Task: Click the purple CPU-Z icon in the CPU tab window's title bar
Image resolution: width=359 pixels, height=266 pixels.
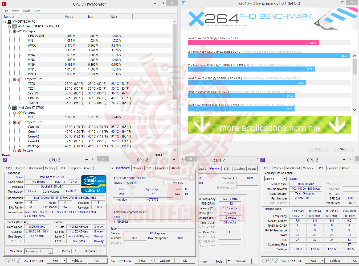Action: (5, 160)
